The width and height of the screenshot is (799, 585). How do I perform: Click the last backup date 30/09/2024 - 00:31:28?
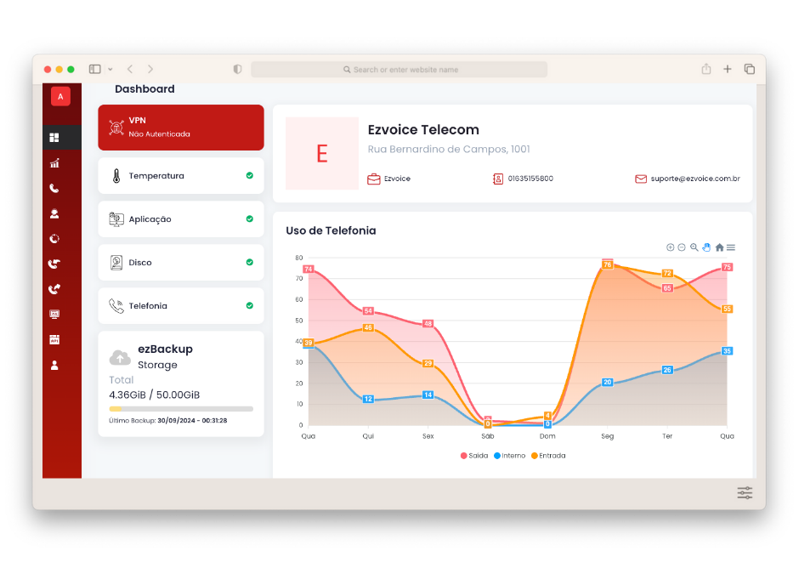click(x=192, y=420)
